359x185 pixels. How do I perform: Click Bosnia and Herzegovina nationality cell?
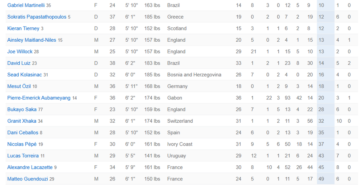coord(194,75)
